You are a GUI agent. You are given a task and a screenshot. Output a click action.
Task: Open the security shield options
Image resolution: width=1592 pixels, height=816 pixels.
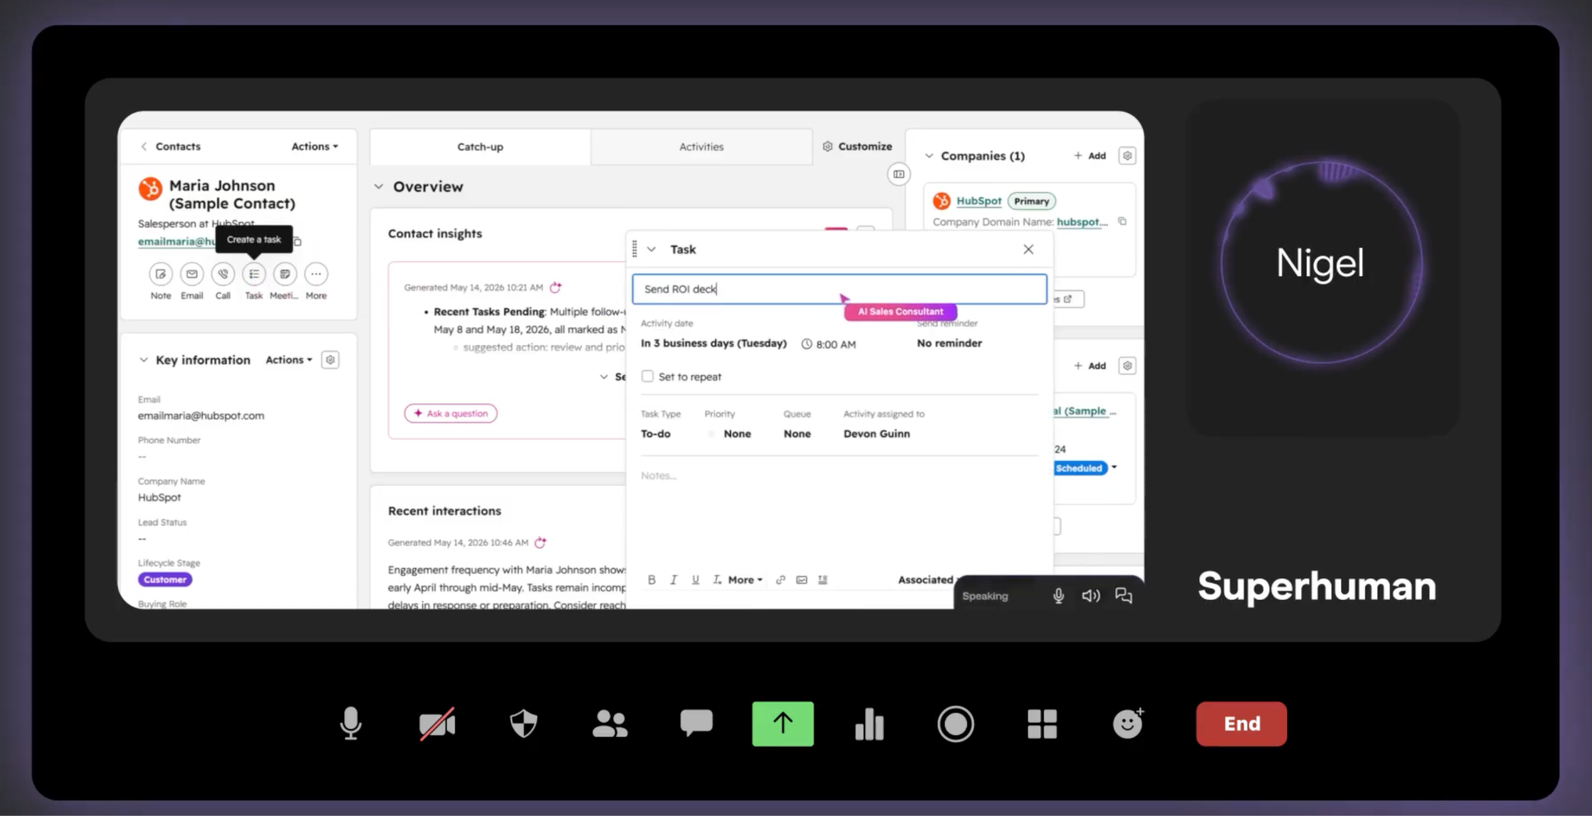(x=523, y=724)
